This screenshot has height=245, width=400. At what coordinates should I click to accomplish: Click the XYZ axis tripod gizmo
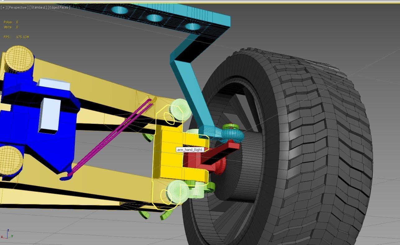coord(7,234)
